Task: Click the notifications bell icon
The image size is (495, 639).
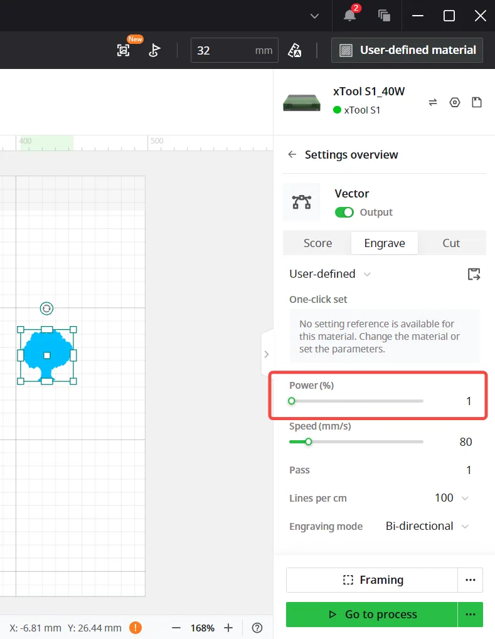Action: click(x=349, y=16)
